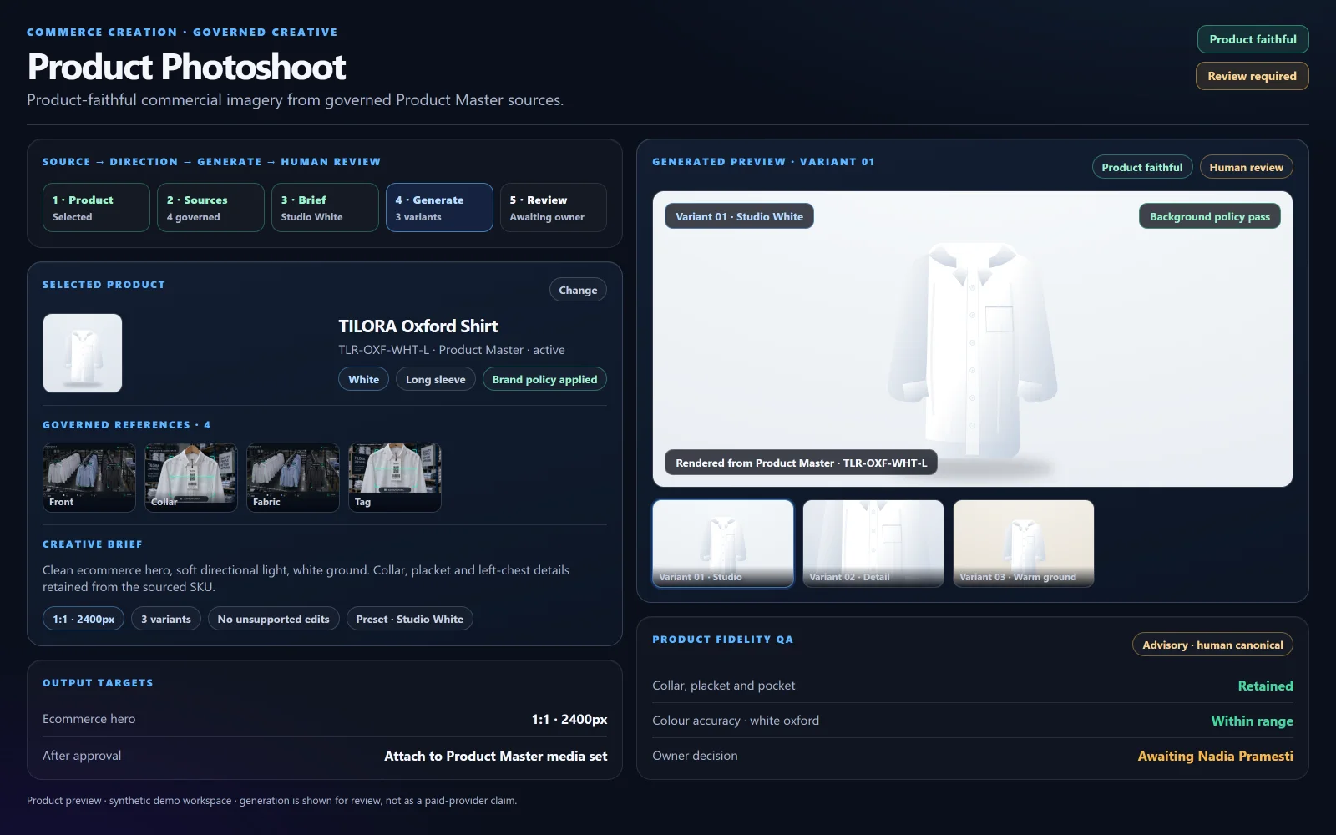1336x835 pixels.
Task: Click the Variant 01 · Studio White label
Action: coord(739,216)
